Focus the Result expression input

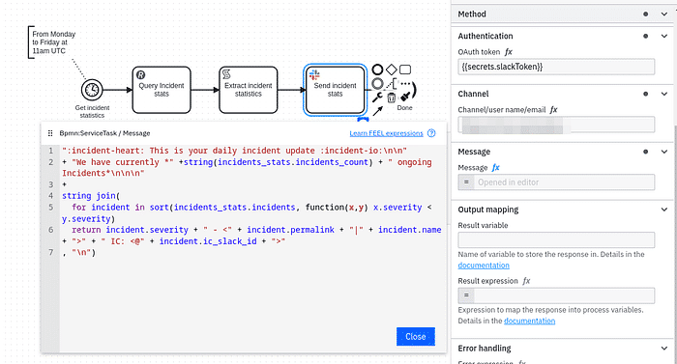[x=564, y=295]
